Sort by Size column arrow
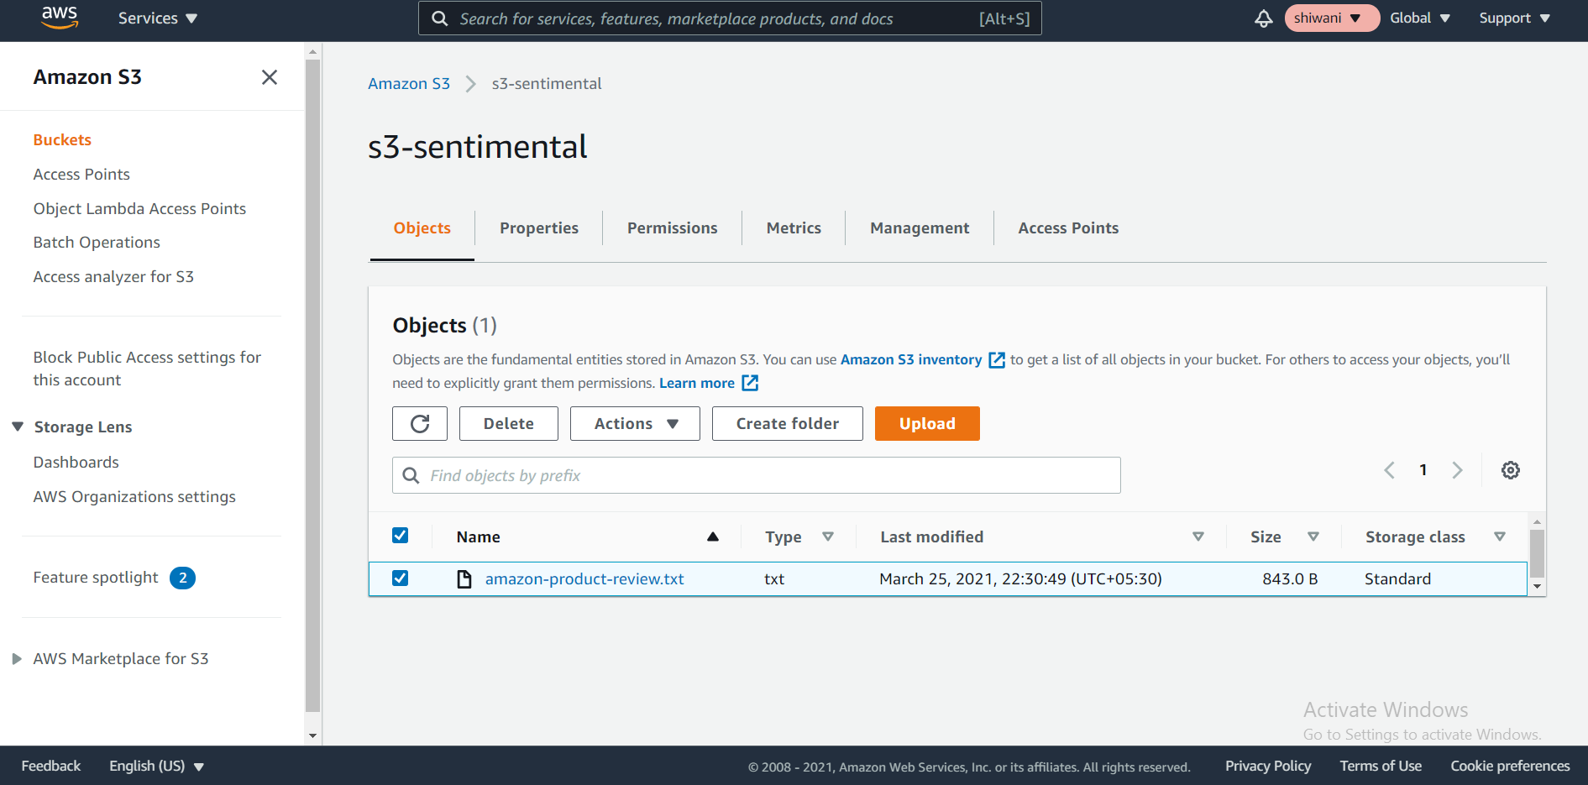1588x785 pixels. [x=1313, y=536]
